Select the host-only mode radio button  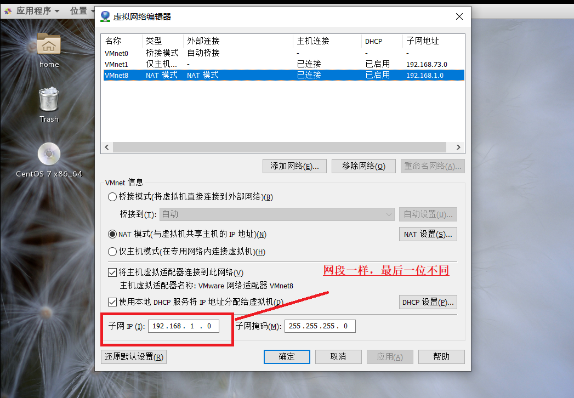point(112,252)
